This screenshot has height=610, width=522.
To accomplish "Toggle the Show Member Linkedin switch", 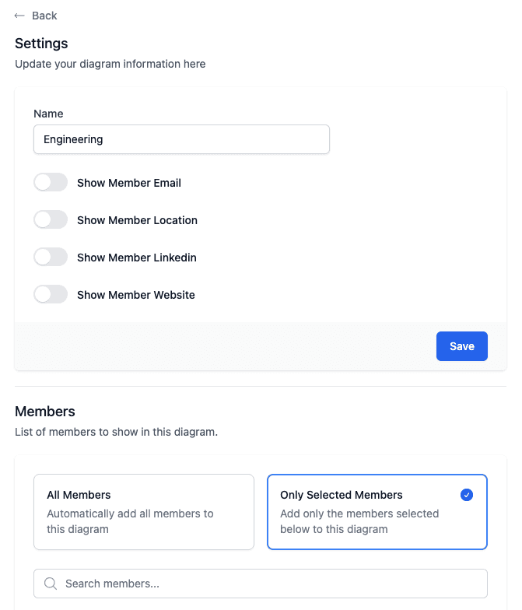I will [x=51, y=258].
